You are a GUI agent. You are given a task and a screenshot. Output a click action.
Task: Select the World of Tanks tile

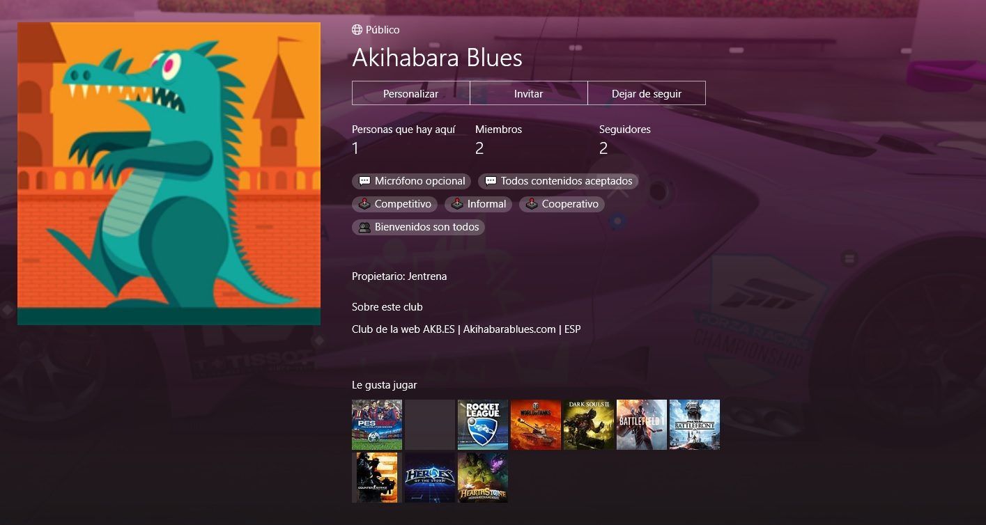tap(536, 425)
